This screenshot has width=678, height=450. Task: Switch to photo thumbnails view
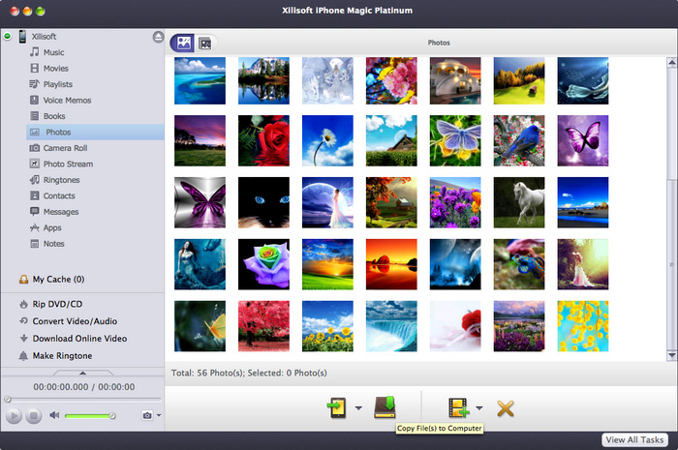click(181, 43)
